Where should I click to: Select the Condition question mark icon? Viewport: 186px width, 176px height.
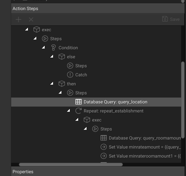click(53, 48)
